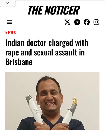Tap the X social network logo
This screenshot has width=105, height=132.
click(x=68, y=22)
